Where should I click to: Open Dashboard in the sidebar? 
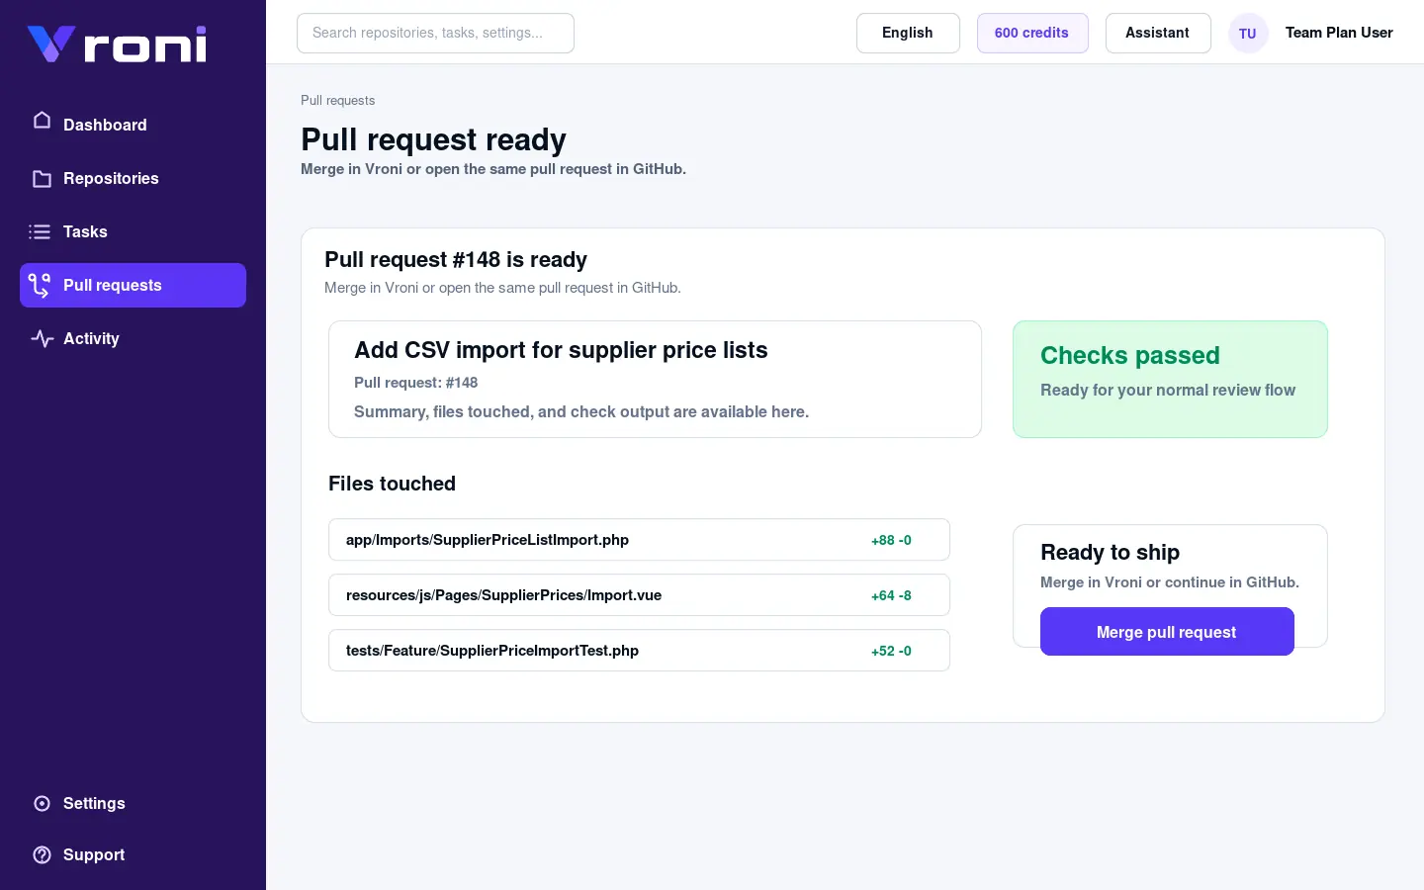tap(133, 125)
